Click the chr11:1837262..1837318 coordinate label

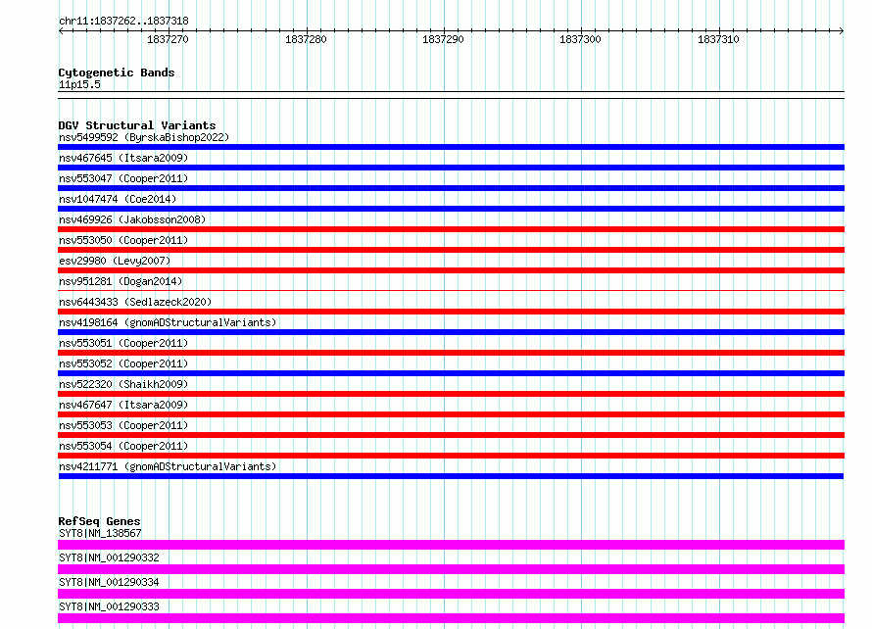click(123, 22)
